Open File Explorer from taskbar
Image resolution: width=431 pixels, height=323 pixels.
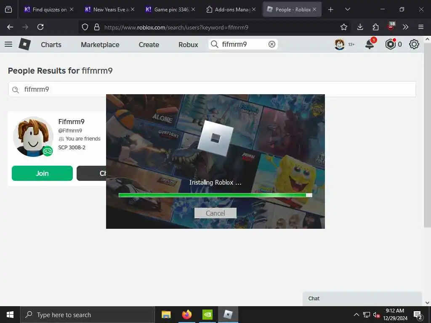point(166,315)
